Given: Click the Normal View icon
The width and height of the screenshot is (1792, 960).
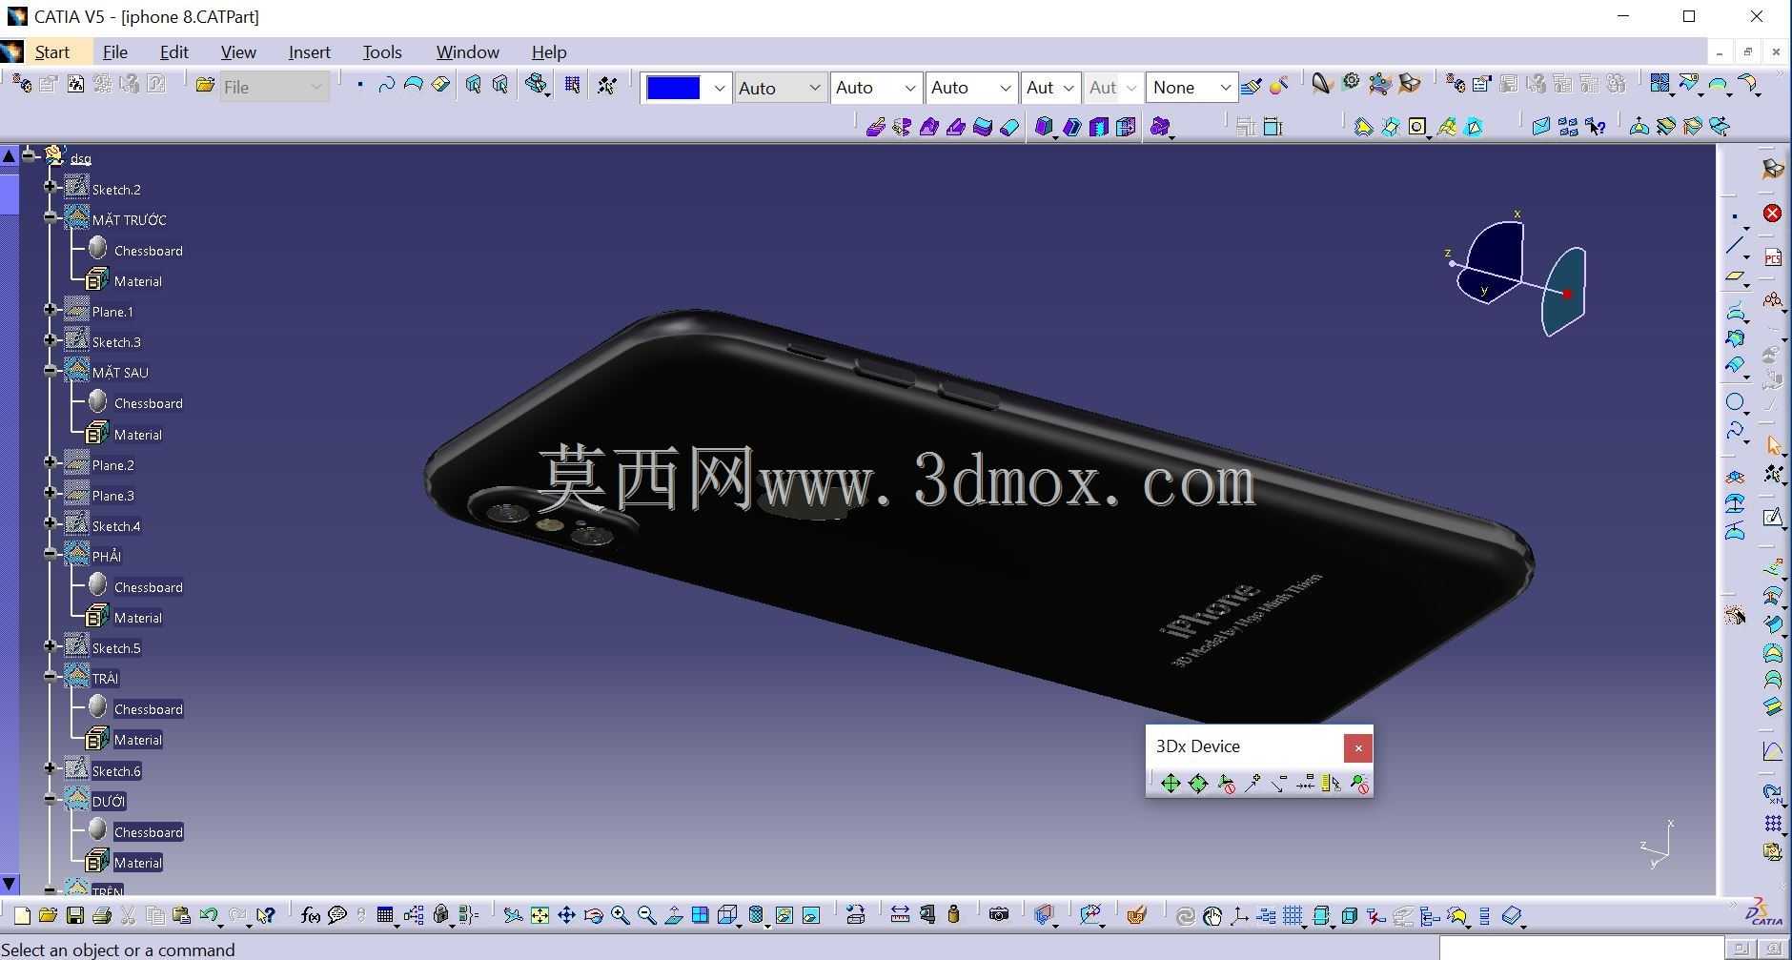Looking at the screenshot, I should 673,915.
